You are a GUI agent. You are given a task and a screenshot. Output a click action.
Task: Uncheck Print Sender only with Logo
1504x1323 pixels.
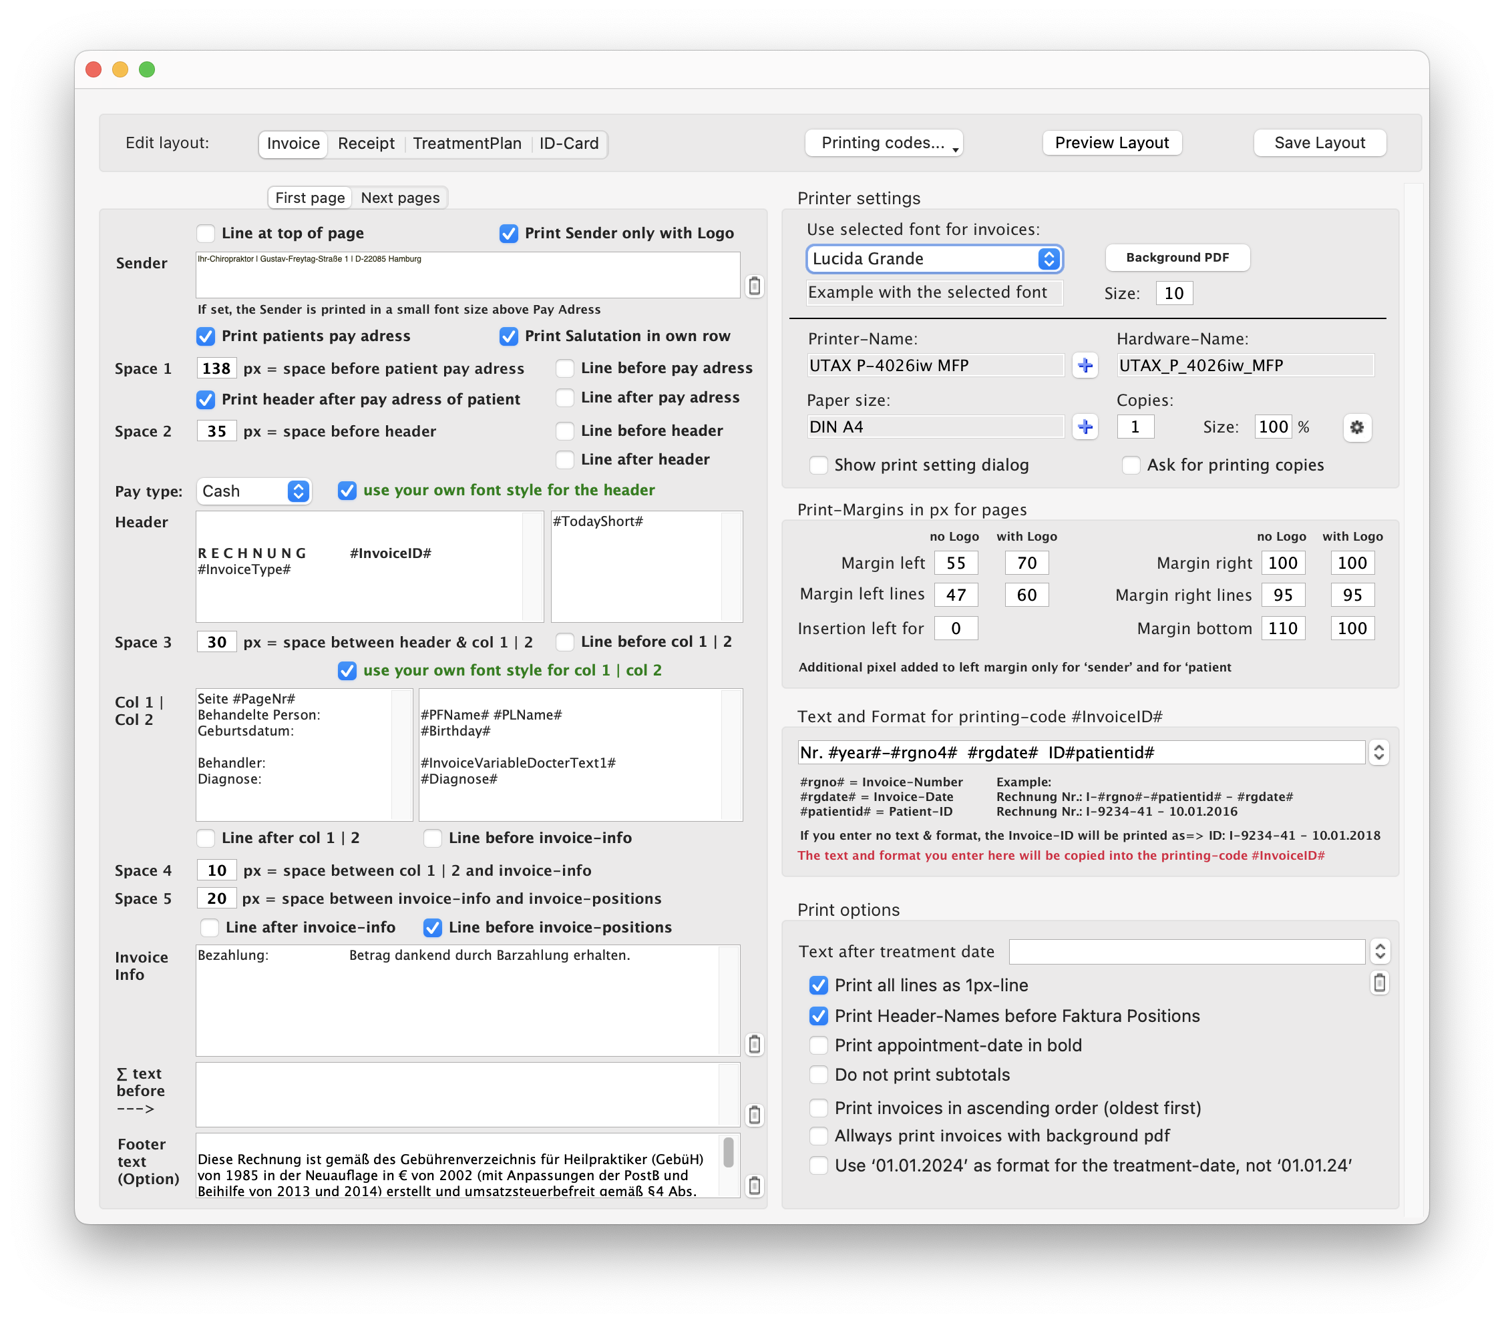[x=508, y=233]
